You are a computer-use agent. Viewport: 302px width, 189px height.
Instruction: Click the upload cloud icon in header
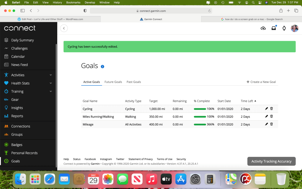pos(263,28)
